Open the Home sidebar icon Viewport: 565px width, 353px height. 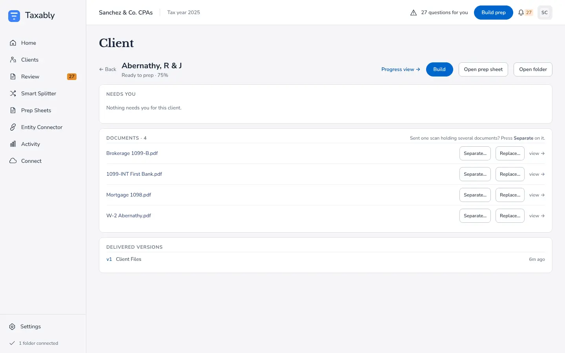(x=13, y=43)
